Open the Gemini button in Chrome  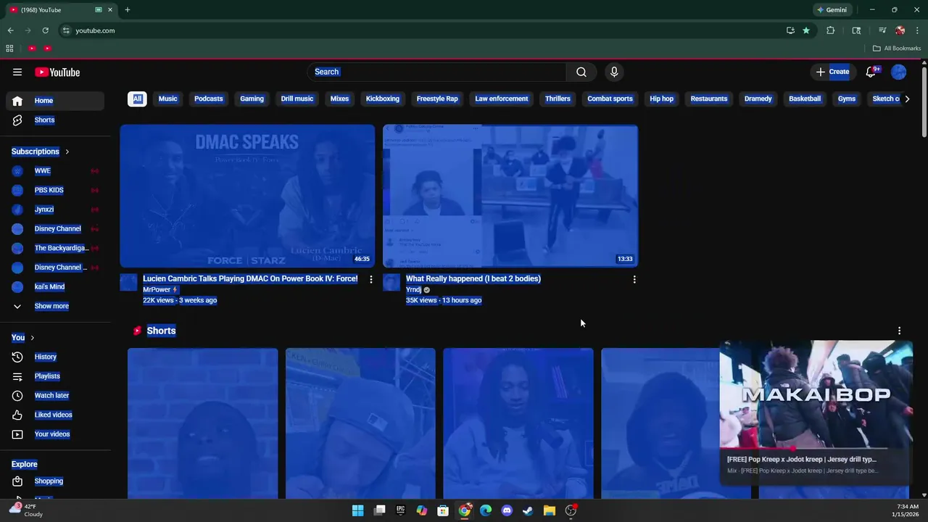(832, 10)
